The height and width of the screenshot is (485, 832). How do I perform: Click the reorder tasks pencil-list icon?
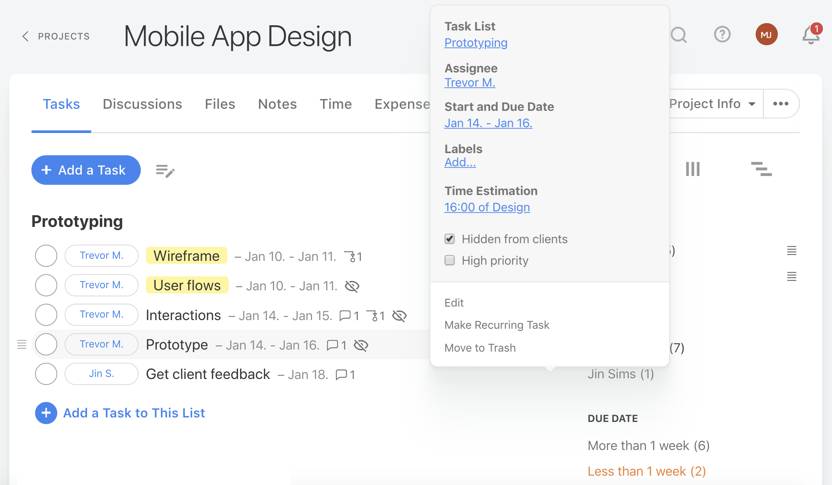click(x=165, y=171)
